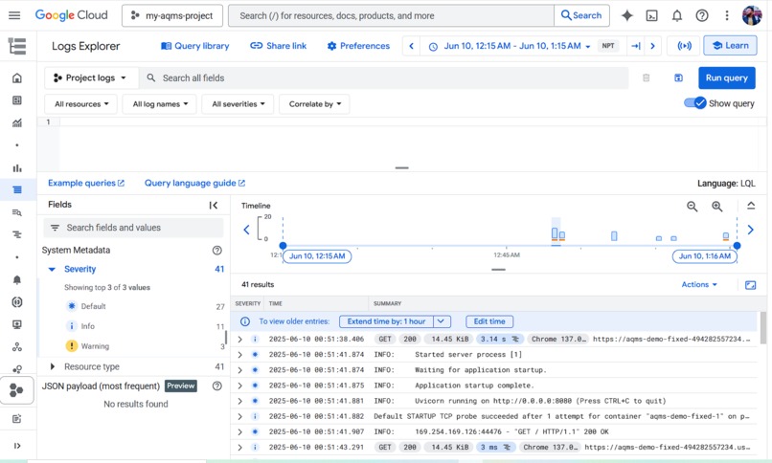The height and width of the screenshot is (463, 772).
Task: Open System Metadata help icon
Action: coord(217,251)
